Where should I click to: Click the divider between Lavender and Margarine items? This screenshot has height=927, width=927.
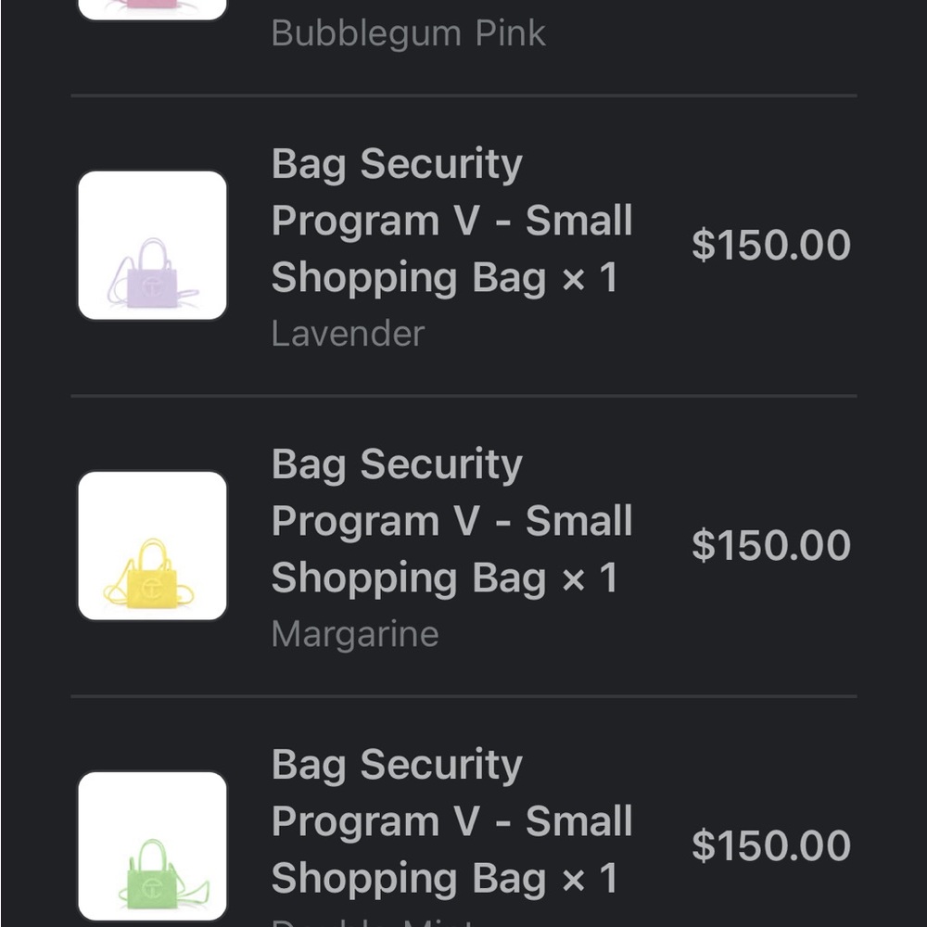coord(463,396)
